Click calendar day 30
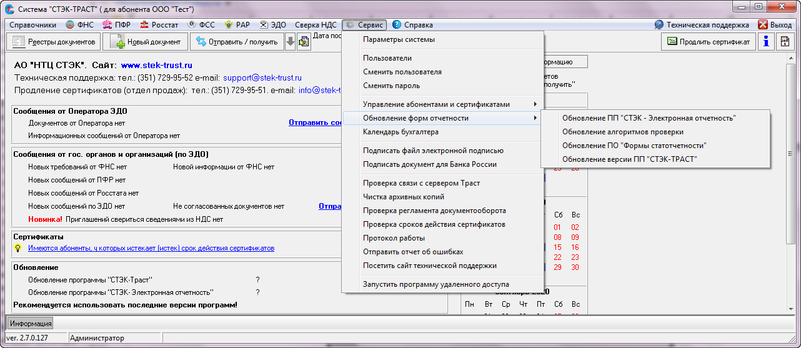This screenshot has height=348, width=801. click(575, 267)
